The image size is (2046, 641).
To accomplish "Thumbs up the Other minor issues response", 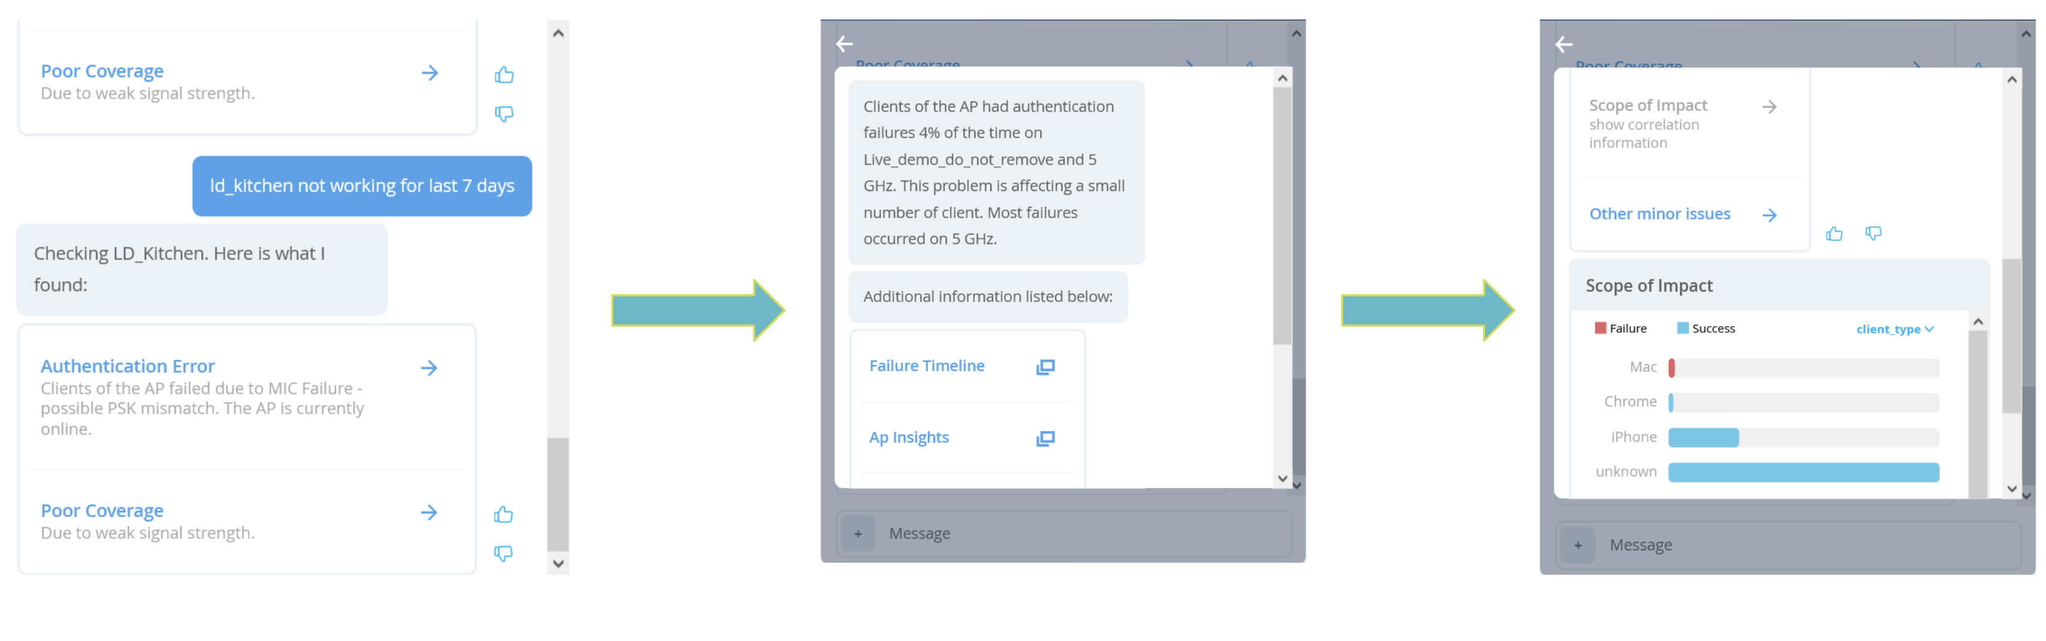I will tap(1833, 234).
